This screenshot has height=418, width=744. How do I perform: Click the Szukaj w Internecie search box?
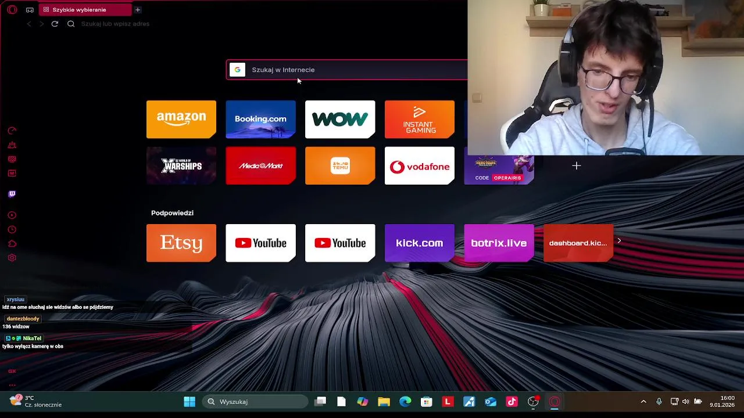click(346, 70)
